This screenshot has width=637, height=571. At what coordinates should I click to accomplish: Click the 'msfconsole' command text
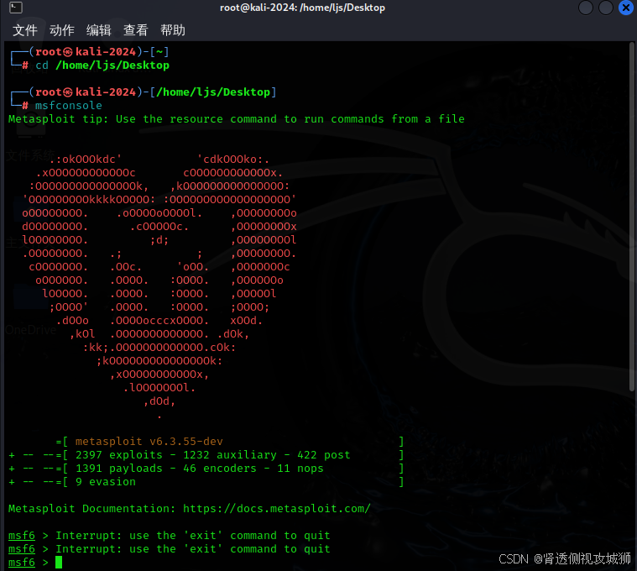[x=68, y=106]
